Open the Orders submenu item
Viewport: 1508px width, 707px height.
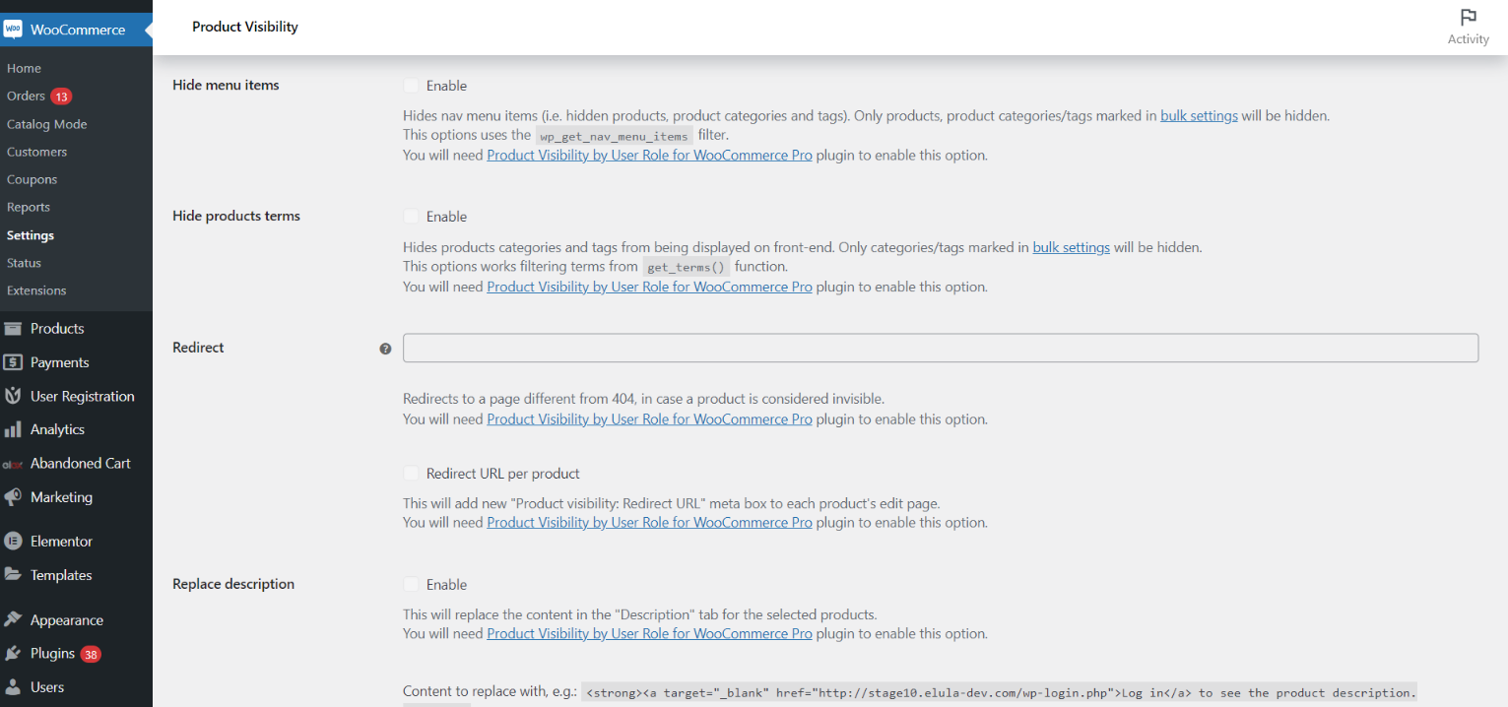pyautogui.click(x=26, y=96)
